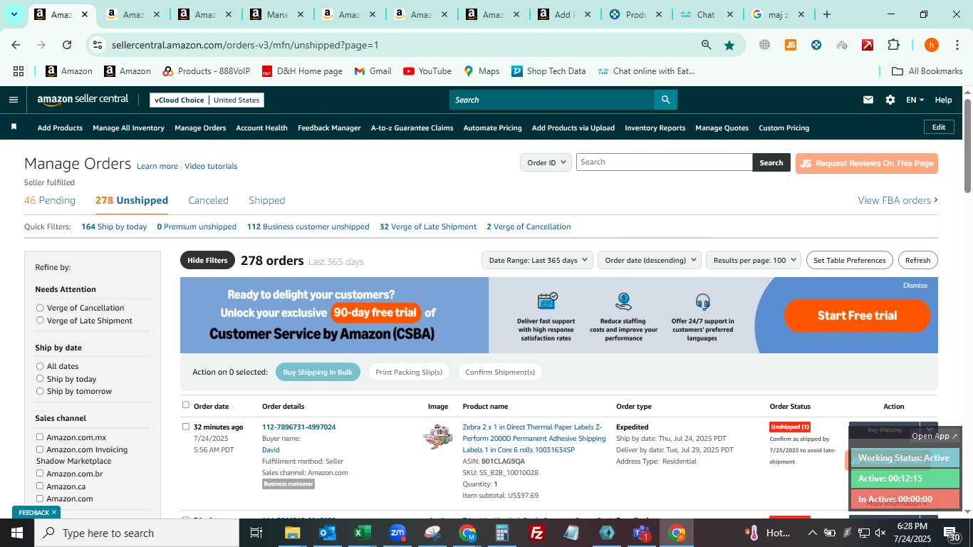Image resolution: width=973 pixels, height=547 pixels.
Task: Click the bookmark flag icon in nav bar
Action: (14, 127)
